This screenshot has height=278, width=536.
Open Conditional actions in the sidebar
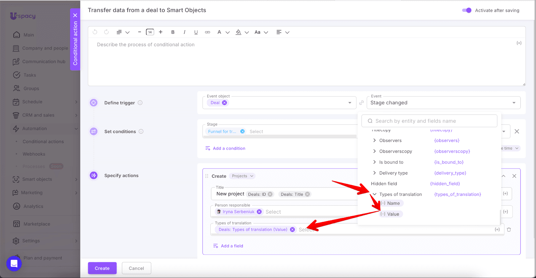point(43,142)
